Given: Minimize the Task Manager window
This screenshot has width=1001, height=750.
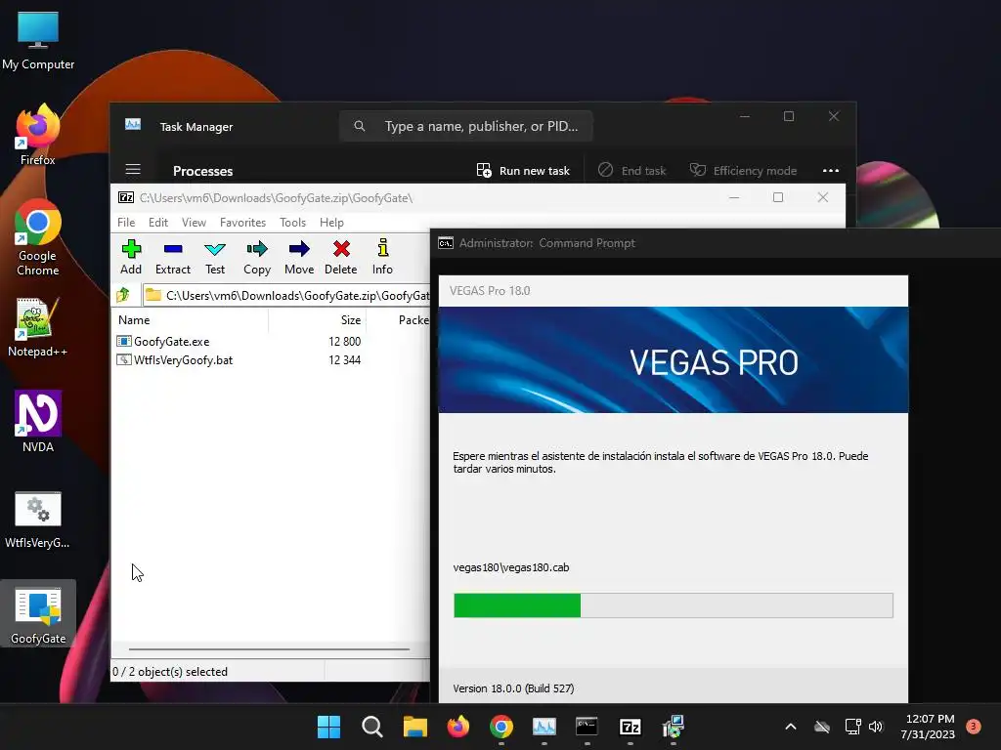Looking at the screenshot, I should point(744,116).
